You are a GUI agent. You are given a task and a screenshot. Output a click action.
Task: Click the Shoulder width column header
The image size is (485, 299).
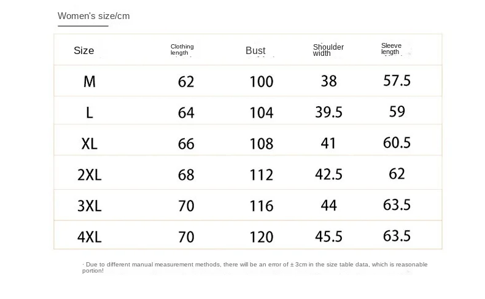(328, 50)
